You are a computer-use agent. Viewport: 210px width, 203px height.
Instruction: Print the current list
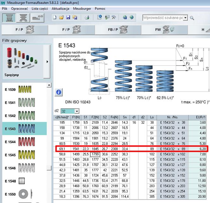pyautogui.click(x=87, y=17)
